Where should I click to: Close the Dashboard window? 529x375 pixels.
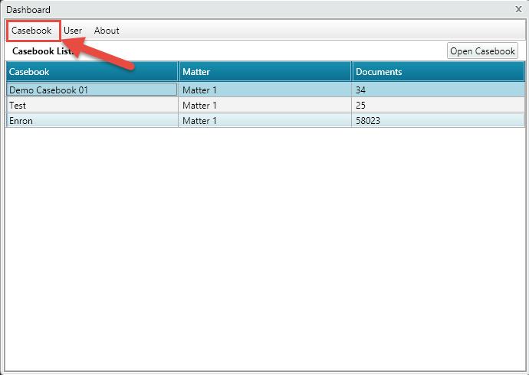pos(519,9)
